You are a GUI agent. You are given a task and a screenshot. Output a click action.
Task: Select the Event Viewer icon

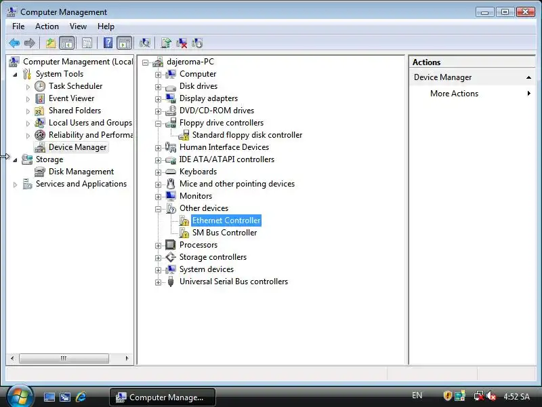click(x=40, y=98)
